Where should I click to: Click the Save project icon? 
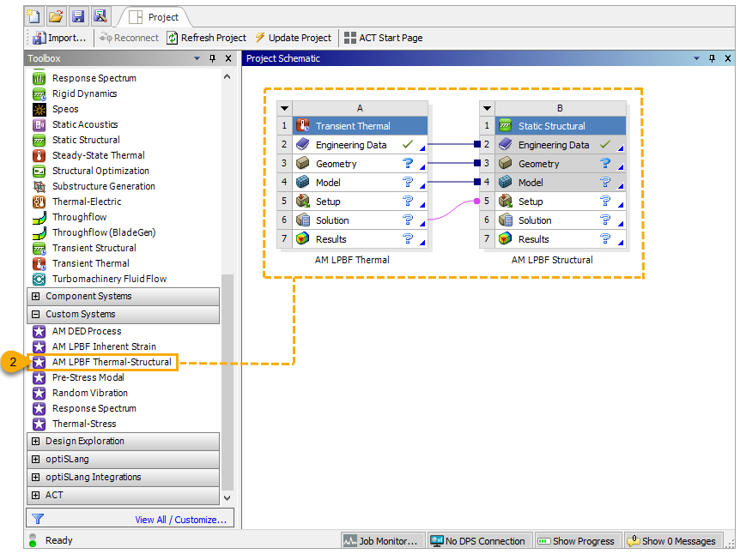(78, 17)
